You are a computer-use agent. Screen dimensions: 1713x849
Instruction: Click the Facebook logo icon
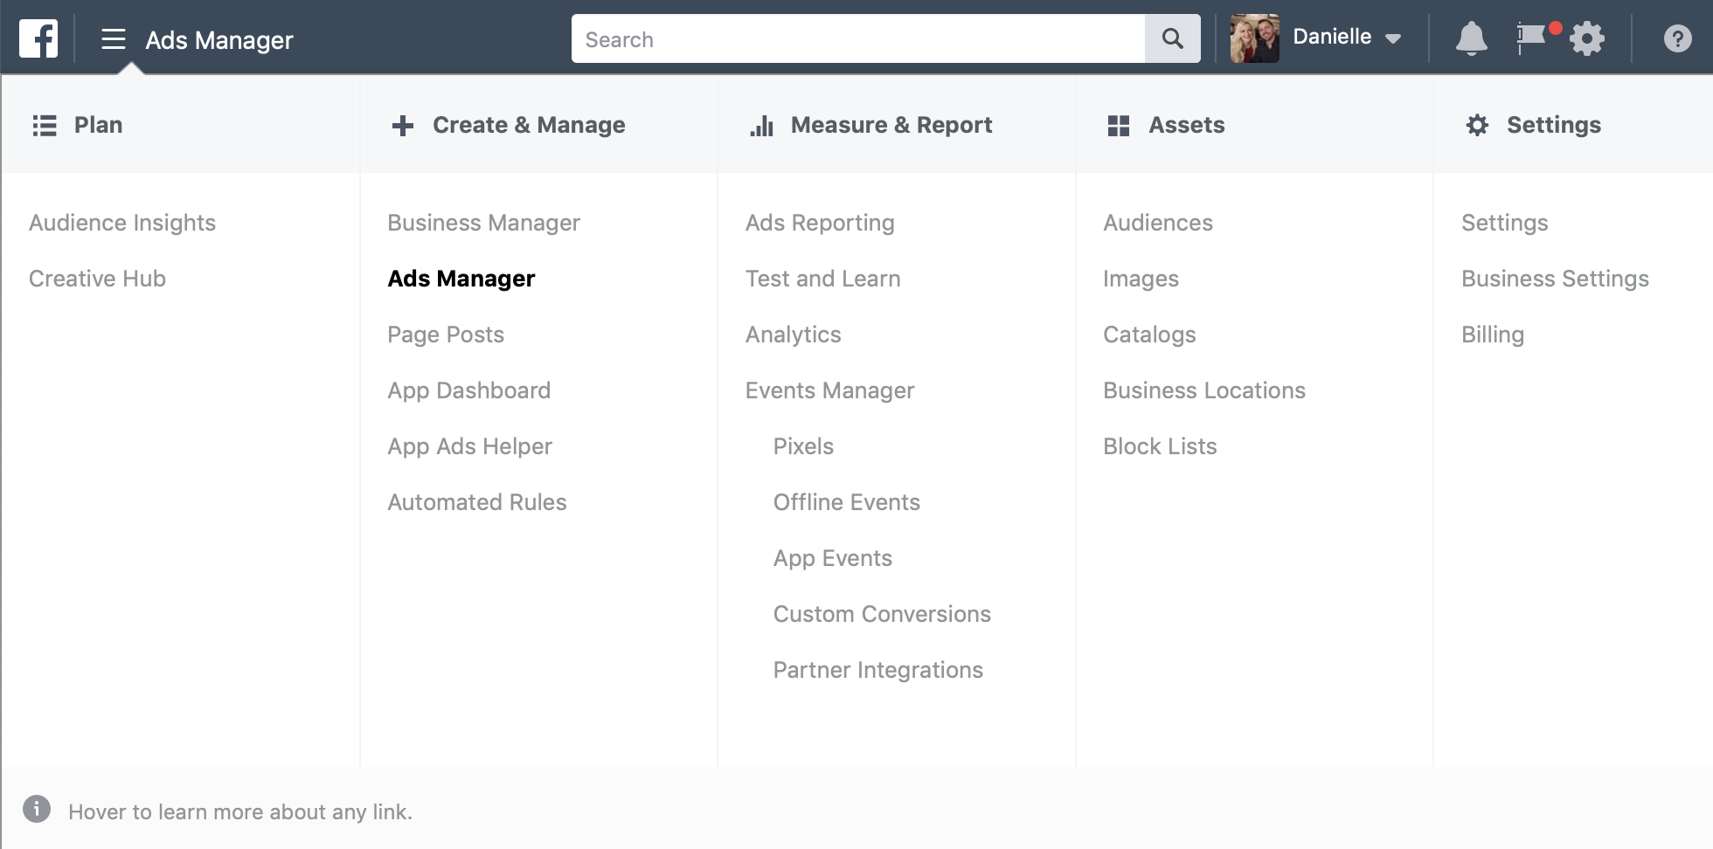coord(38,39)
